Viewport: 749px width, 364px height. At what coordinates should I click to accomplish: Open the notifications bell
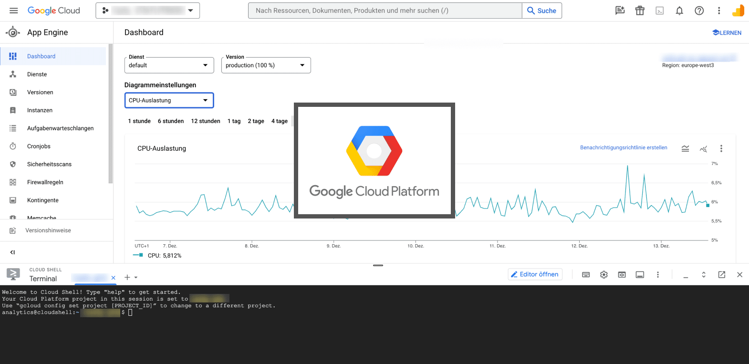click(679, 10)
